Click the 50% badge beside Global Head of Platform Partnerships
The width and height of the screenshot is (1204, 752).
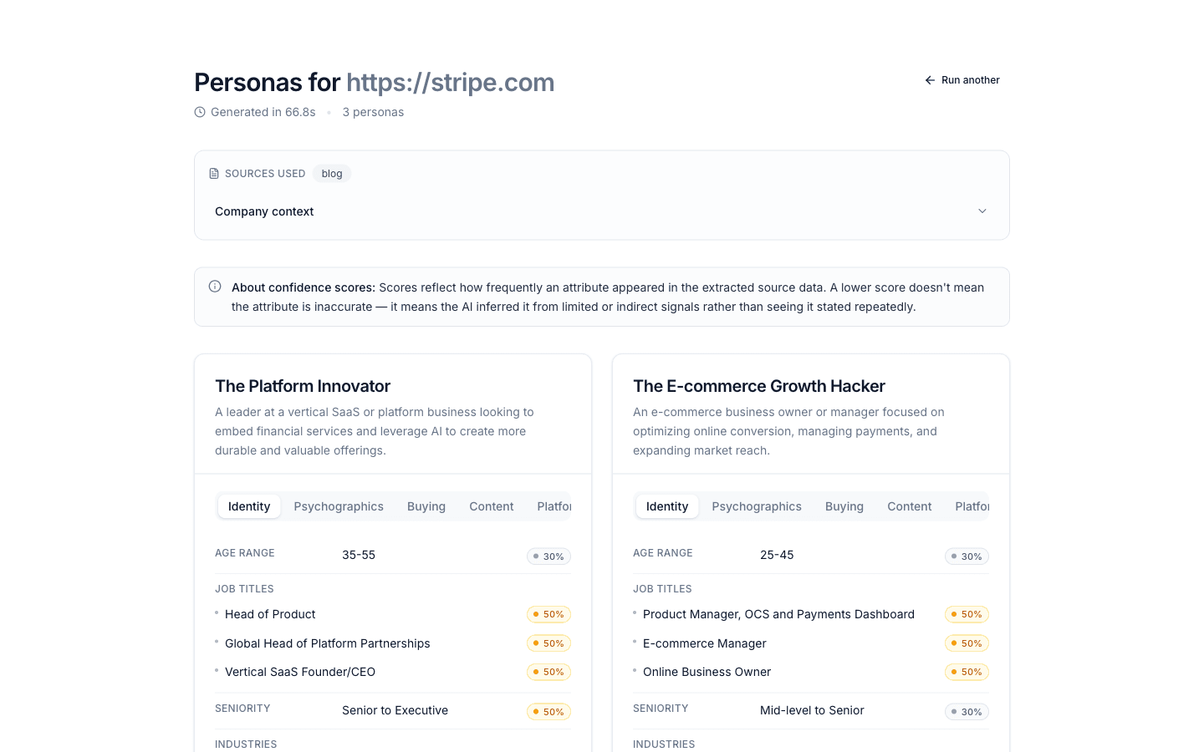pyautogui.click(x=548, y=643)
